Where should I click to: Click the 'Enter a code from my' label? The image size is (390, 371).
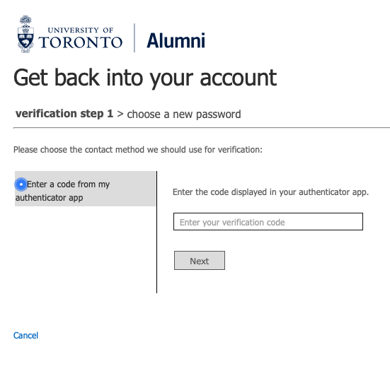point(68,184)
